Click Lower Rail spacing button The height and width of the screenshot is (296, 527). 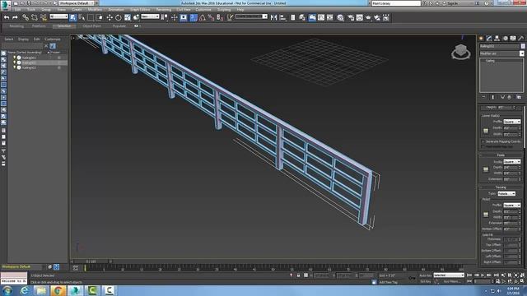pyautogui.click(x=486, y=131)
